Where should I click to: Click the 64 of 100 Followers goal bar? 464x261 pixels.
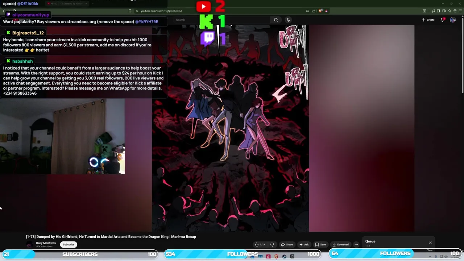[x=395, y=253]
